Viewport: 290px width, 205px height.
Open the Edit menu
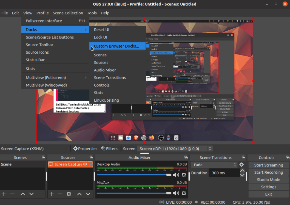[x=16, y=13]
